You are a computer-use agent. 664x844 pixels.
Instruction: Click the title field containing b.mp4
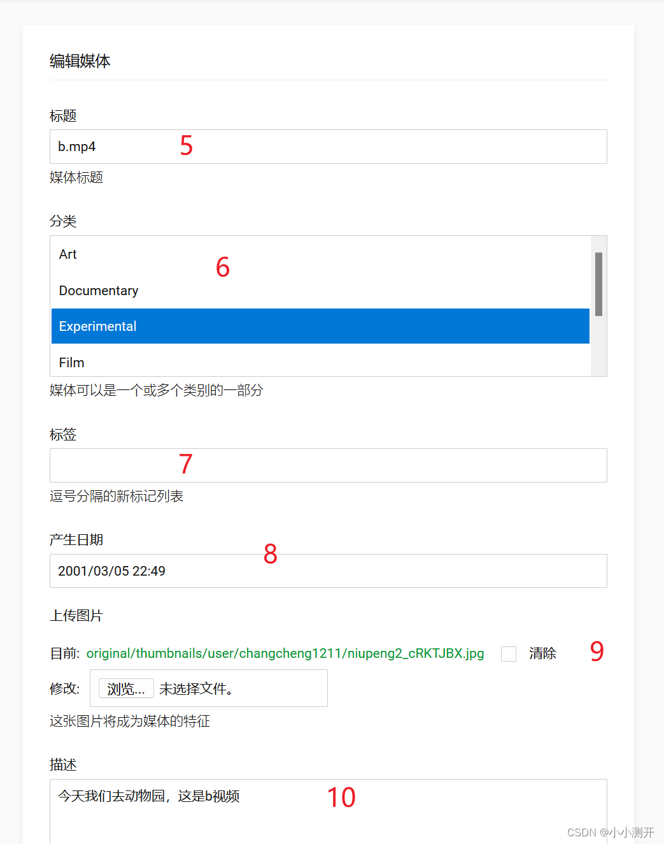point(328,147)
